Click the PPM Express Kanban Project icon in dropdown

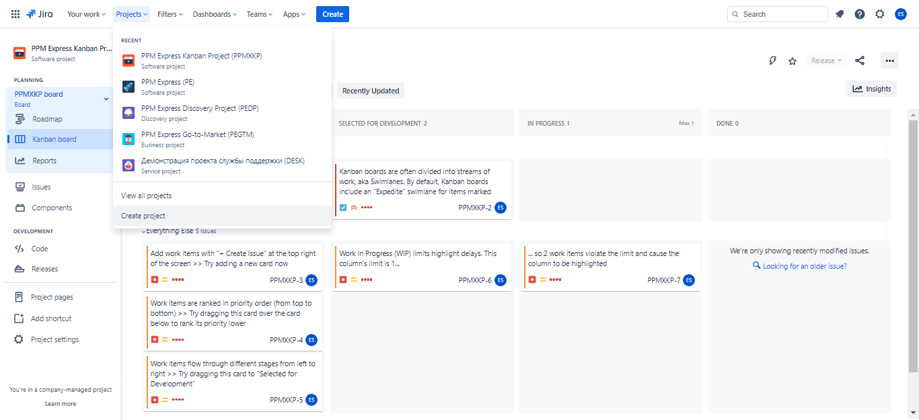128,60
